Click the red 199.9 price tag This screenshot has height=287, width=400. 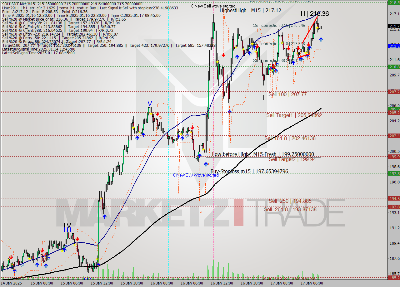click(x=394, y=157)
